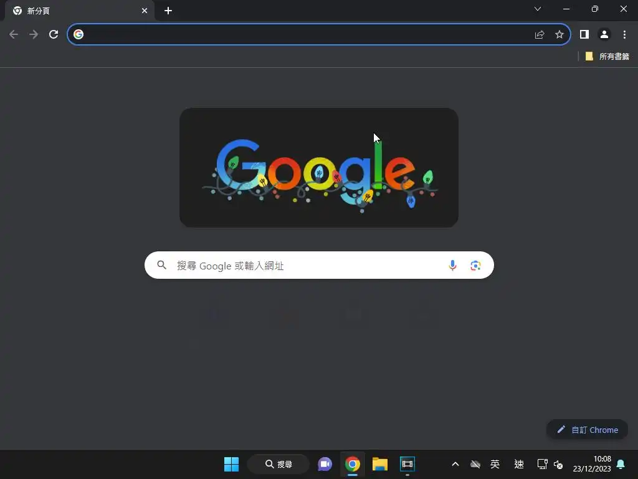
Task: Search by image with Google Lens icon
Action: coord(475,266)
